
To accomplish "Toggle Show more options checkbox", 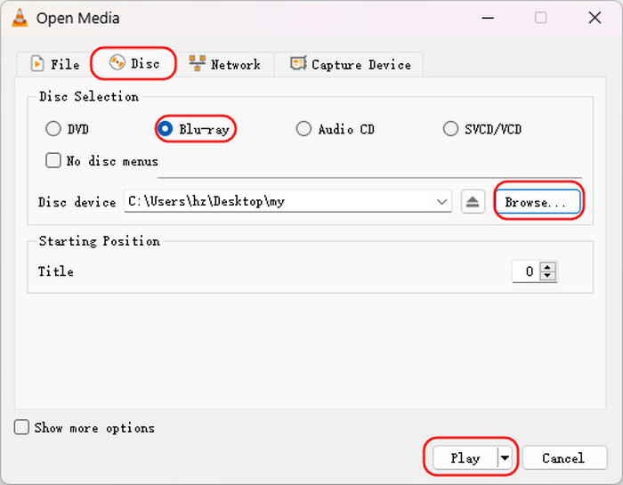I will [21, 427].
